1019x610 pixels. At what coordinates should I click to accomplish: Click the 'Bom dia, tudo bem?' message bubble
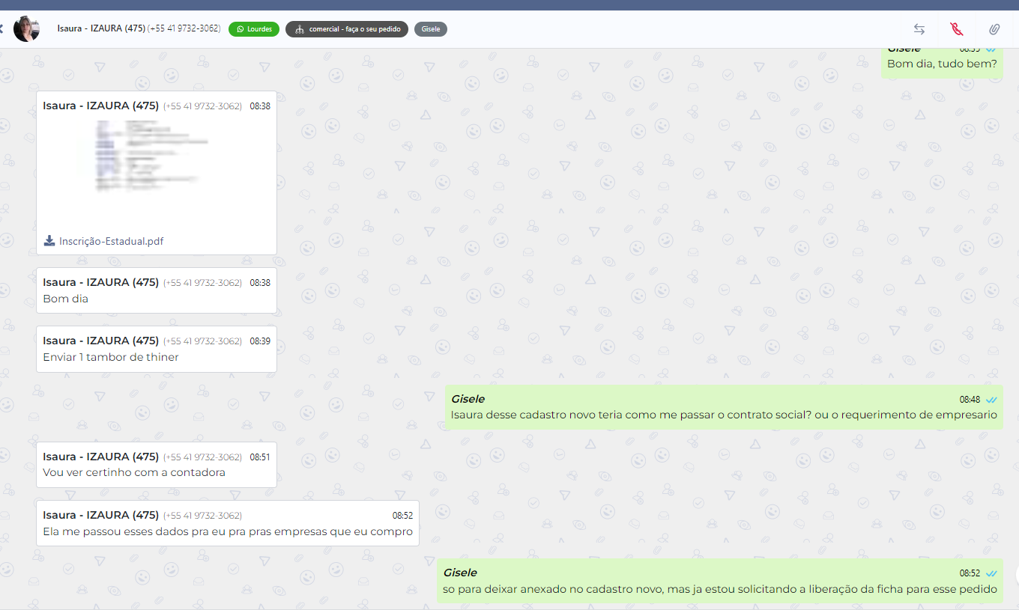(942, 64)
